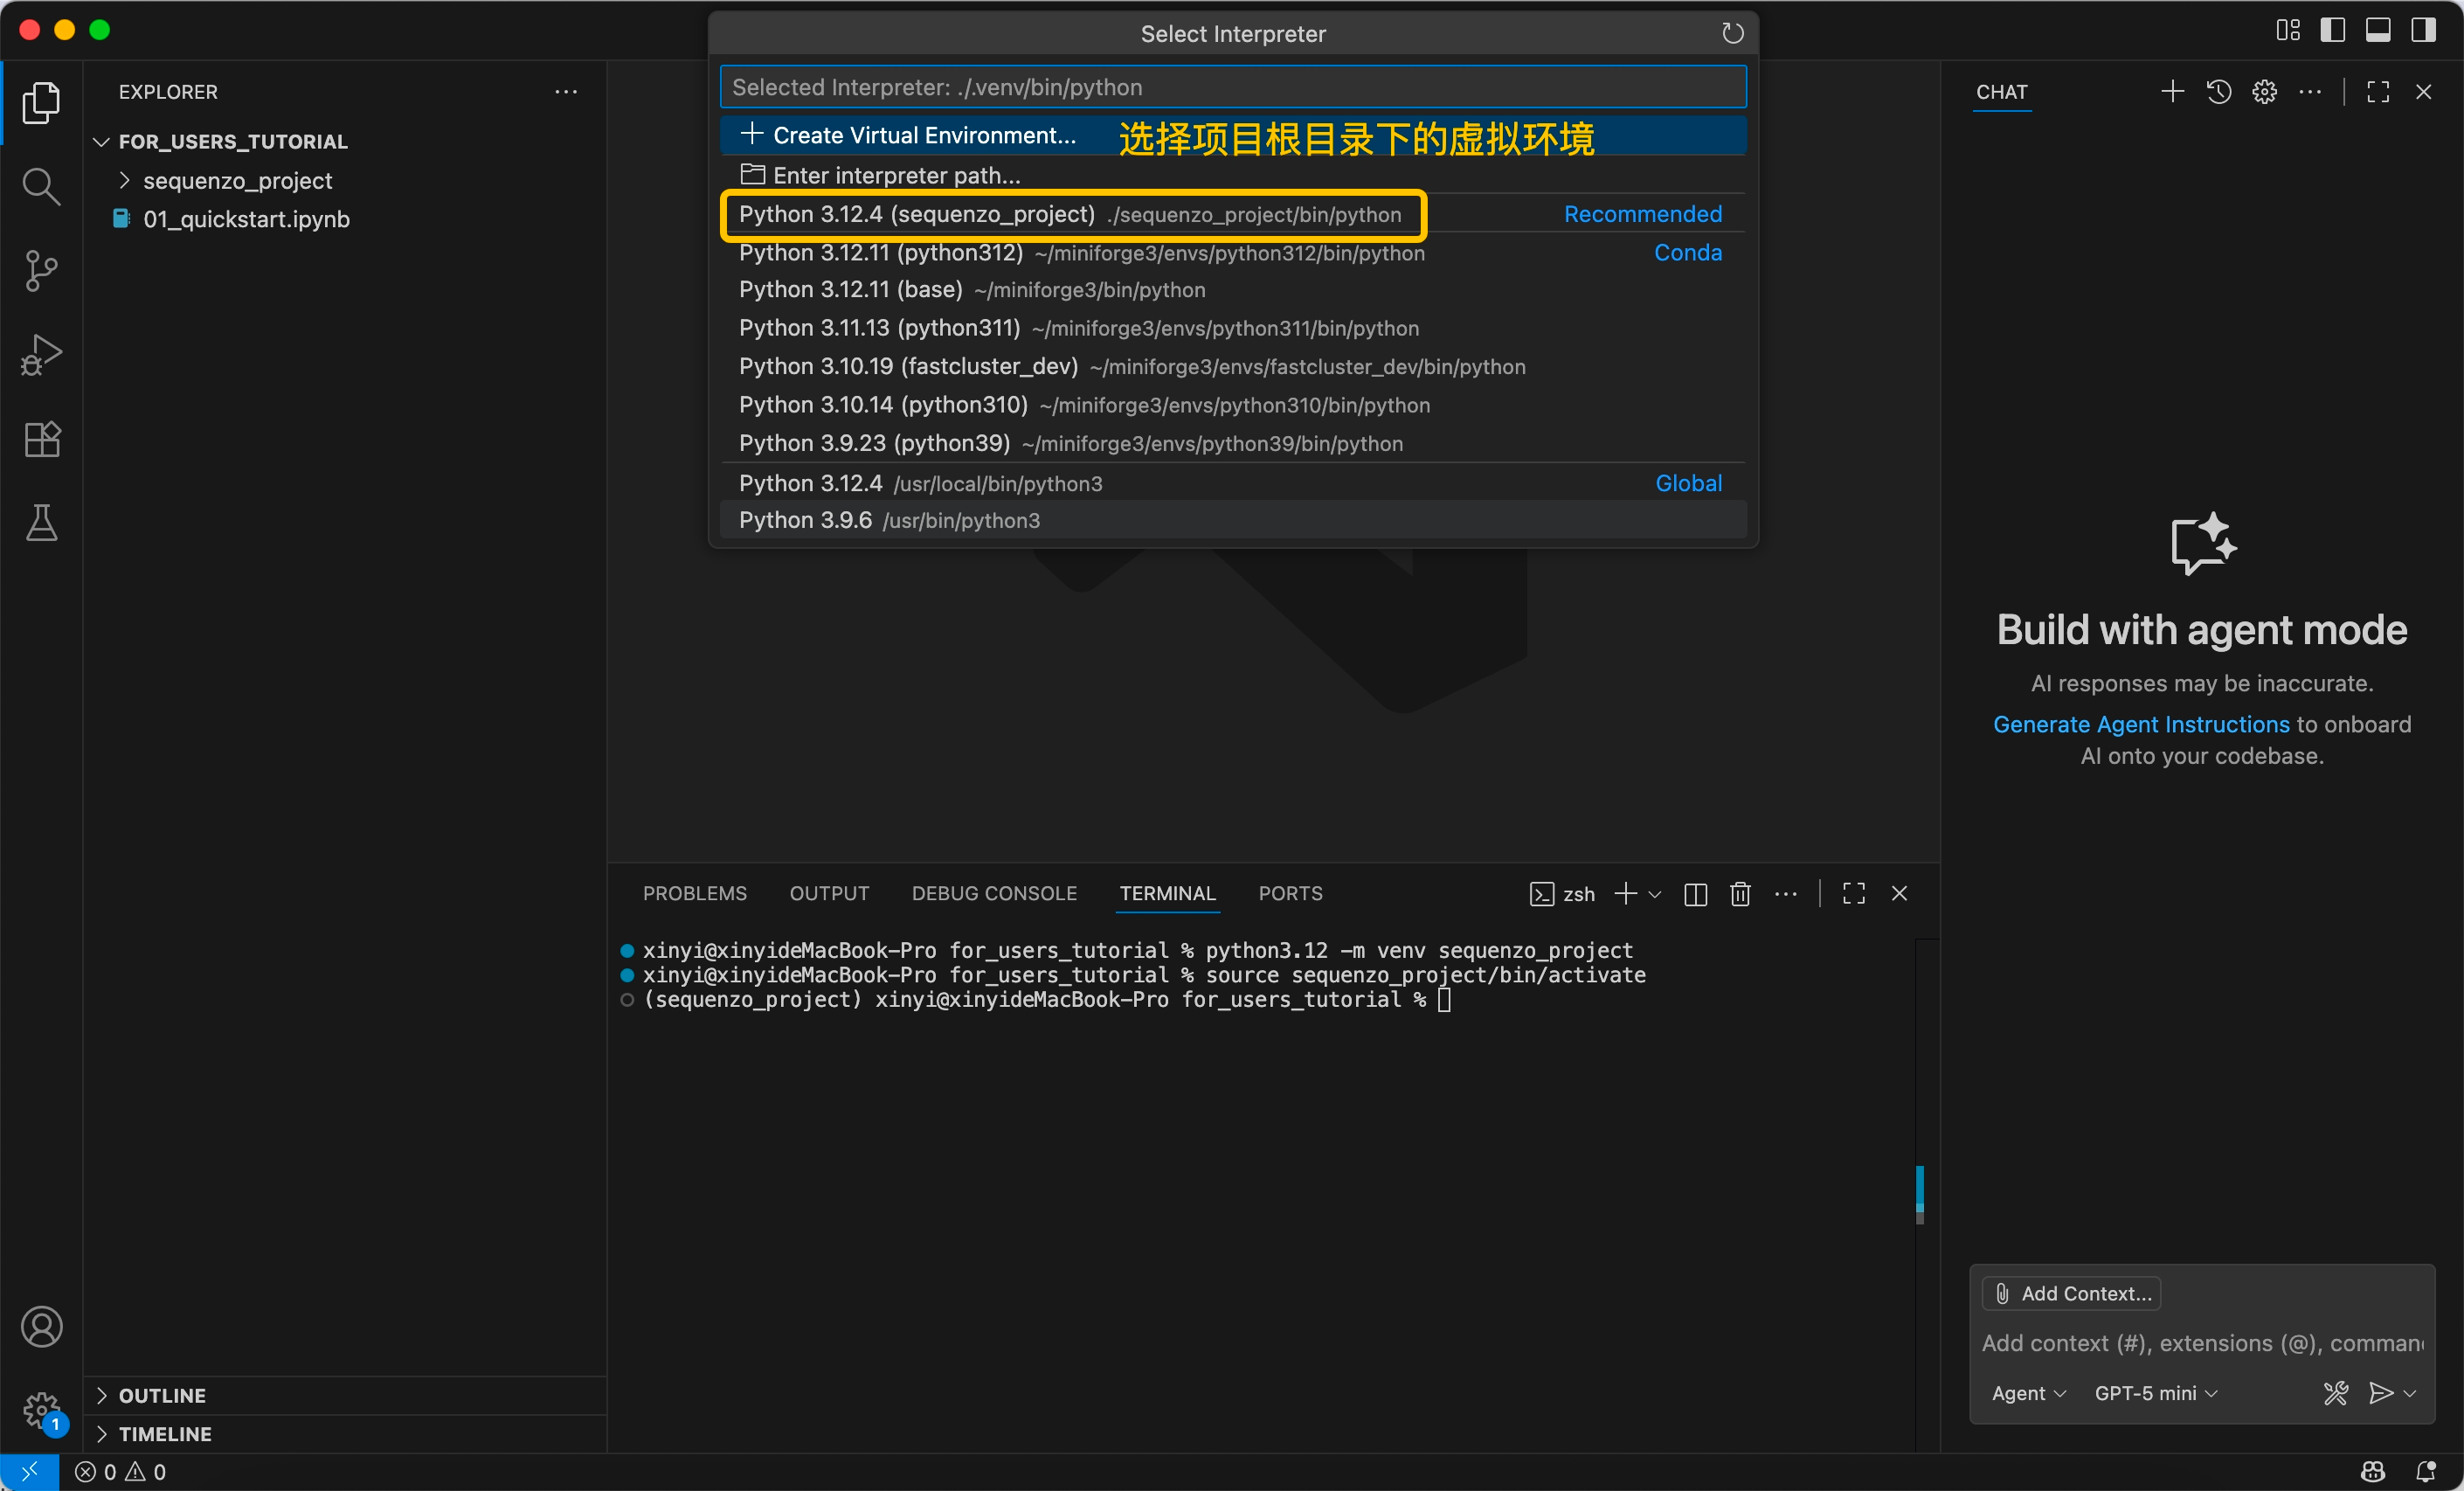Click the Selected Interpreter input field
This screenshot has height=1491, width=2464.
1232,87
